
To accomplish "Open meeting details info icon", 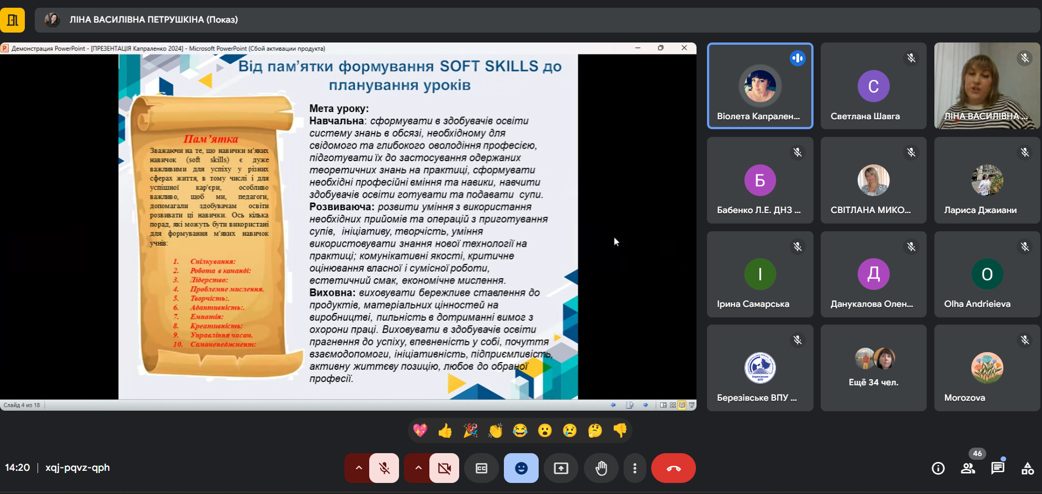I will 938,468.
